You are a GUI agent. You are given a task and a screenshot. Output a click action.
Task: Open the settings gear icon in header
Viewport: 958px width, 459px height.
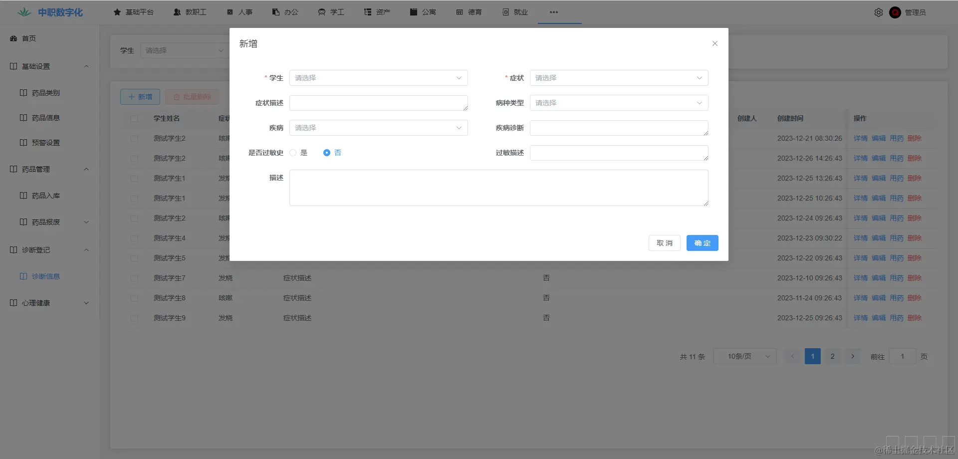coord(879,12)
